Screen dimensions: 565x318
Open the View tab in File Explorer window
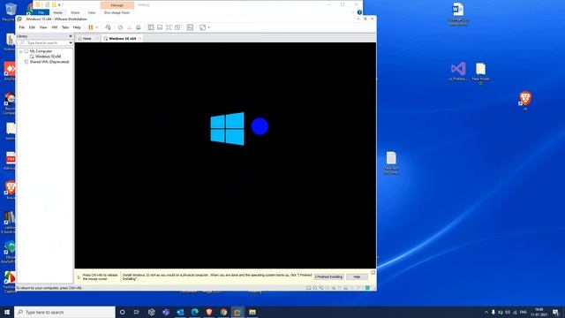tap(92, 12)
